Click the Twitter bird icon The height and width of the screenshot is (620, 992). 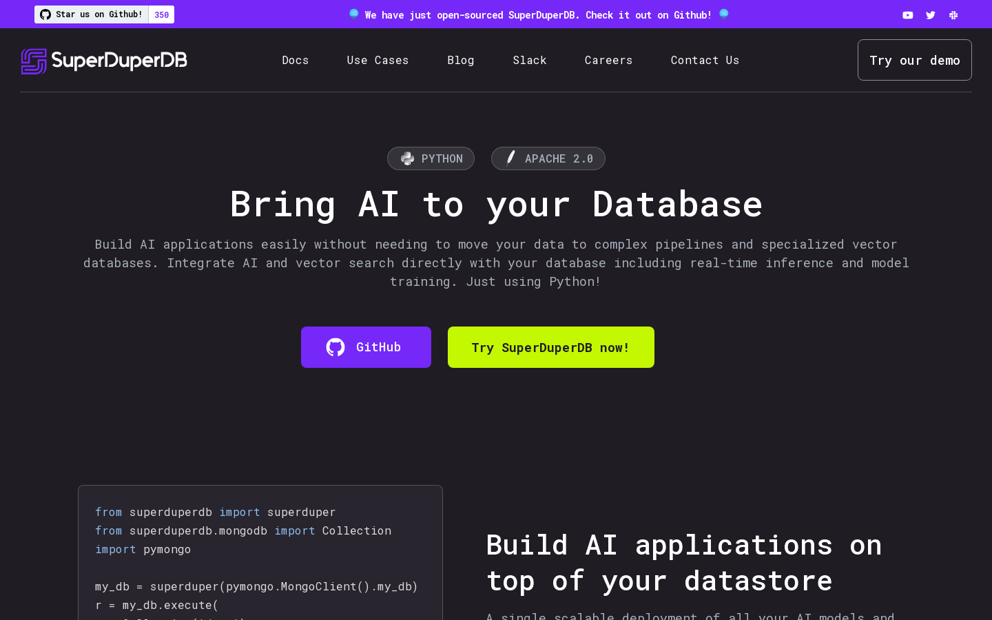click(930, 15)
